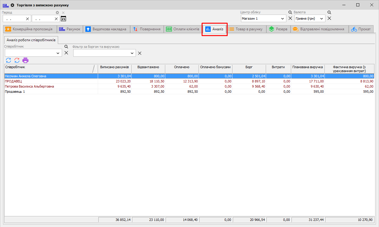379x227 pixels.
Task: Select the Петрова Василиса Альбертовна row
Action: (x=30, y=86)
